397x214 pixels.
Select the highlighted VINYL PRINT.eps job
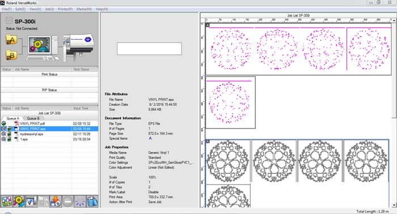tap(49, 129)
